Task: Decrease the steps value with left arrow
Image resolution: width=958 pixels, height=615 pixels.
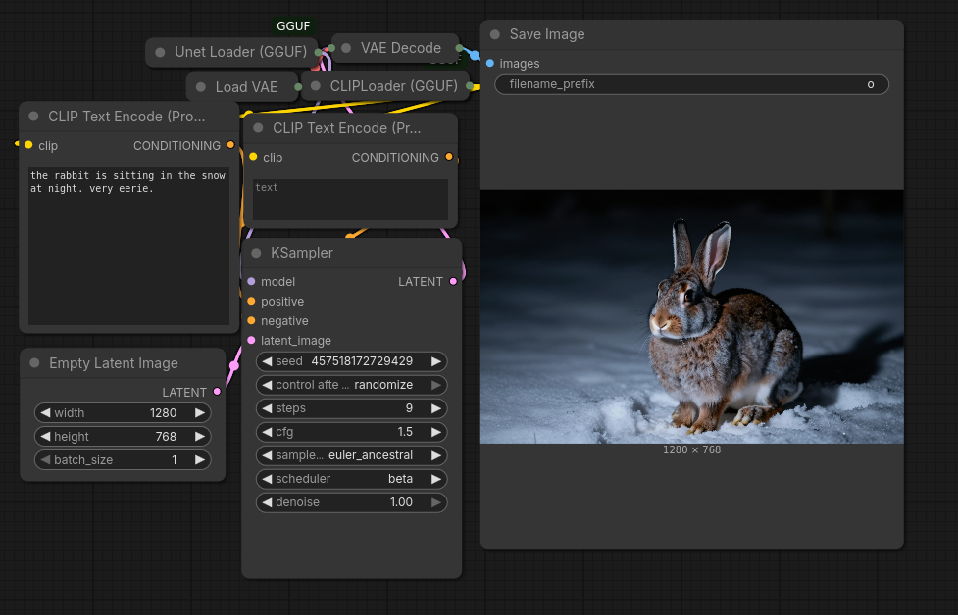Action: click(x=267, y=408)
